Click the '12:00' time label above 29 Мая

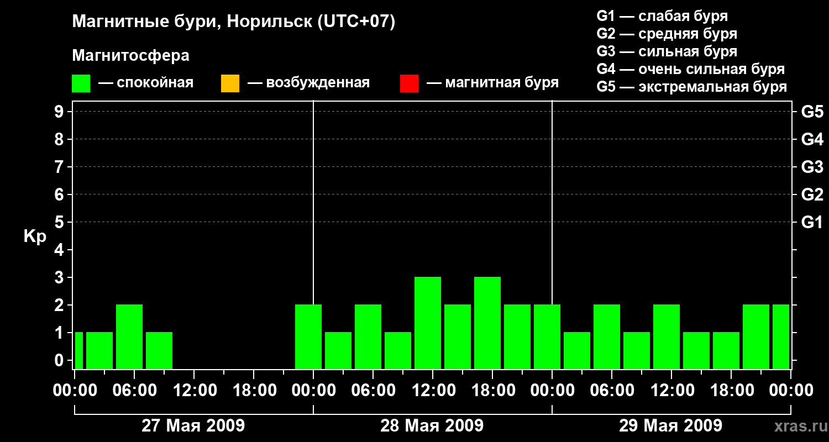coord(671,391)
